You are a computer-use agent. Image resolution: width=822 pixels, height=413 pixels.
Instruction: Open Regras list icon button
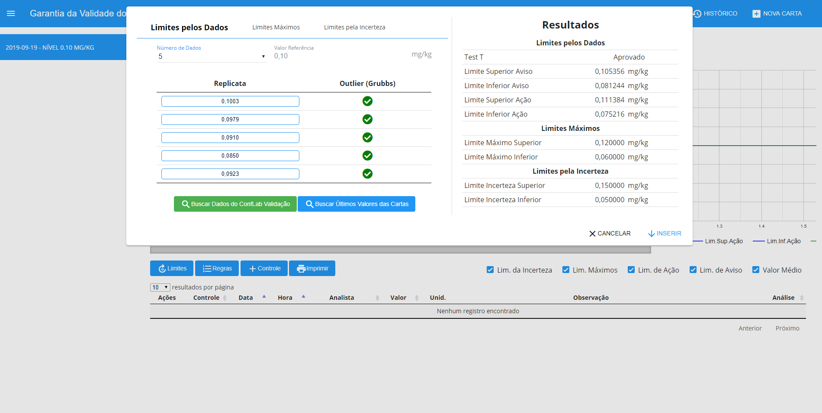[x=207, y=269]
